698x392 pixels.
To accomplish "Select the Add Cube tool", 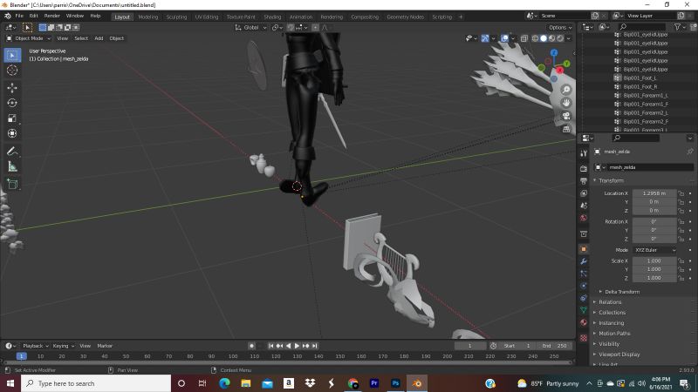I will [x=12, y=184].
